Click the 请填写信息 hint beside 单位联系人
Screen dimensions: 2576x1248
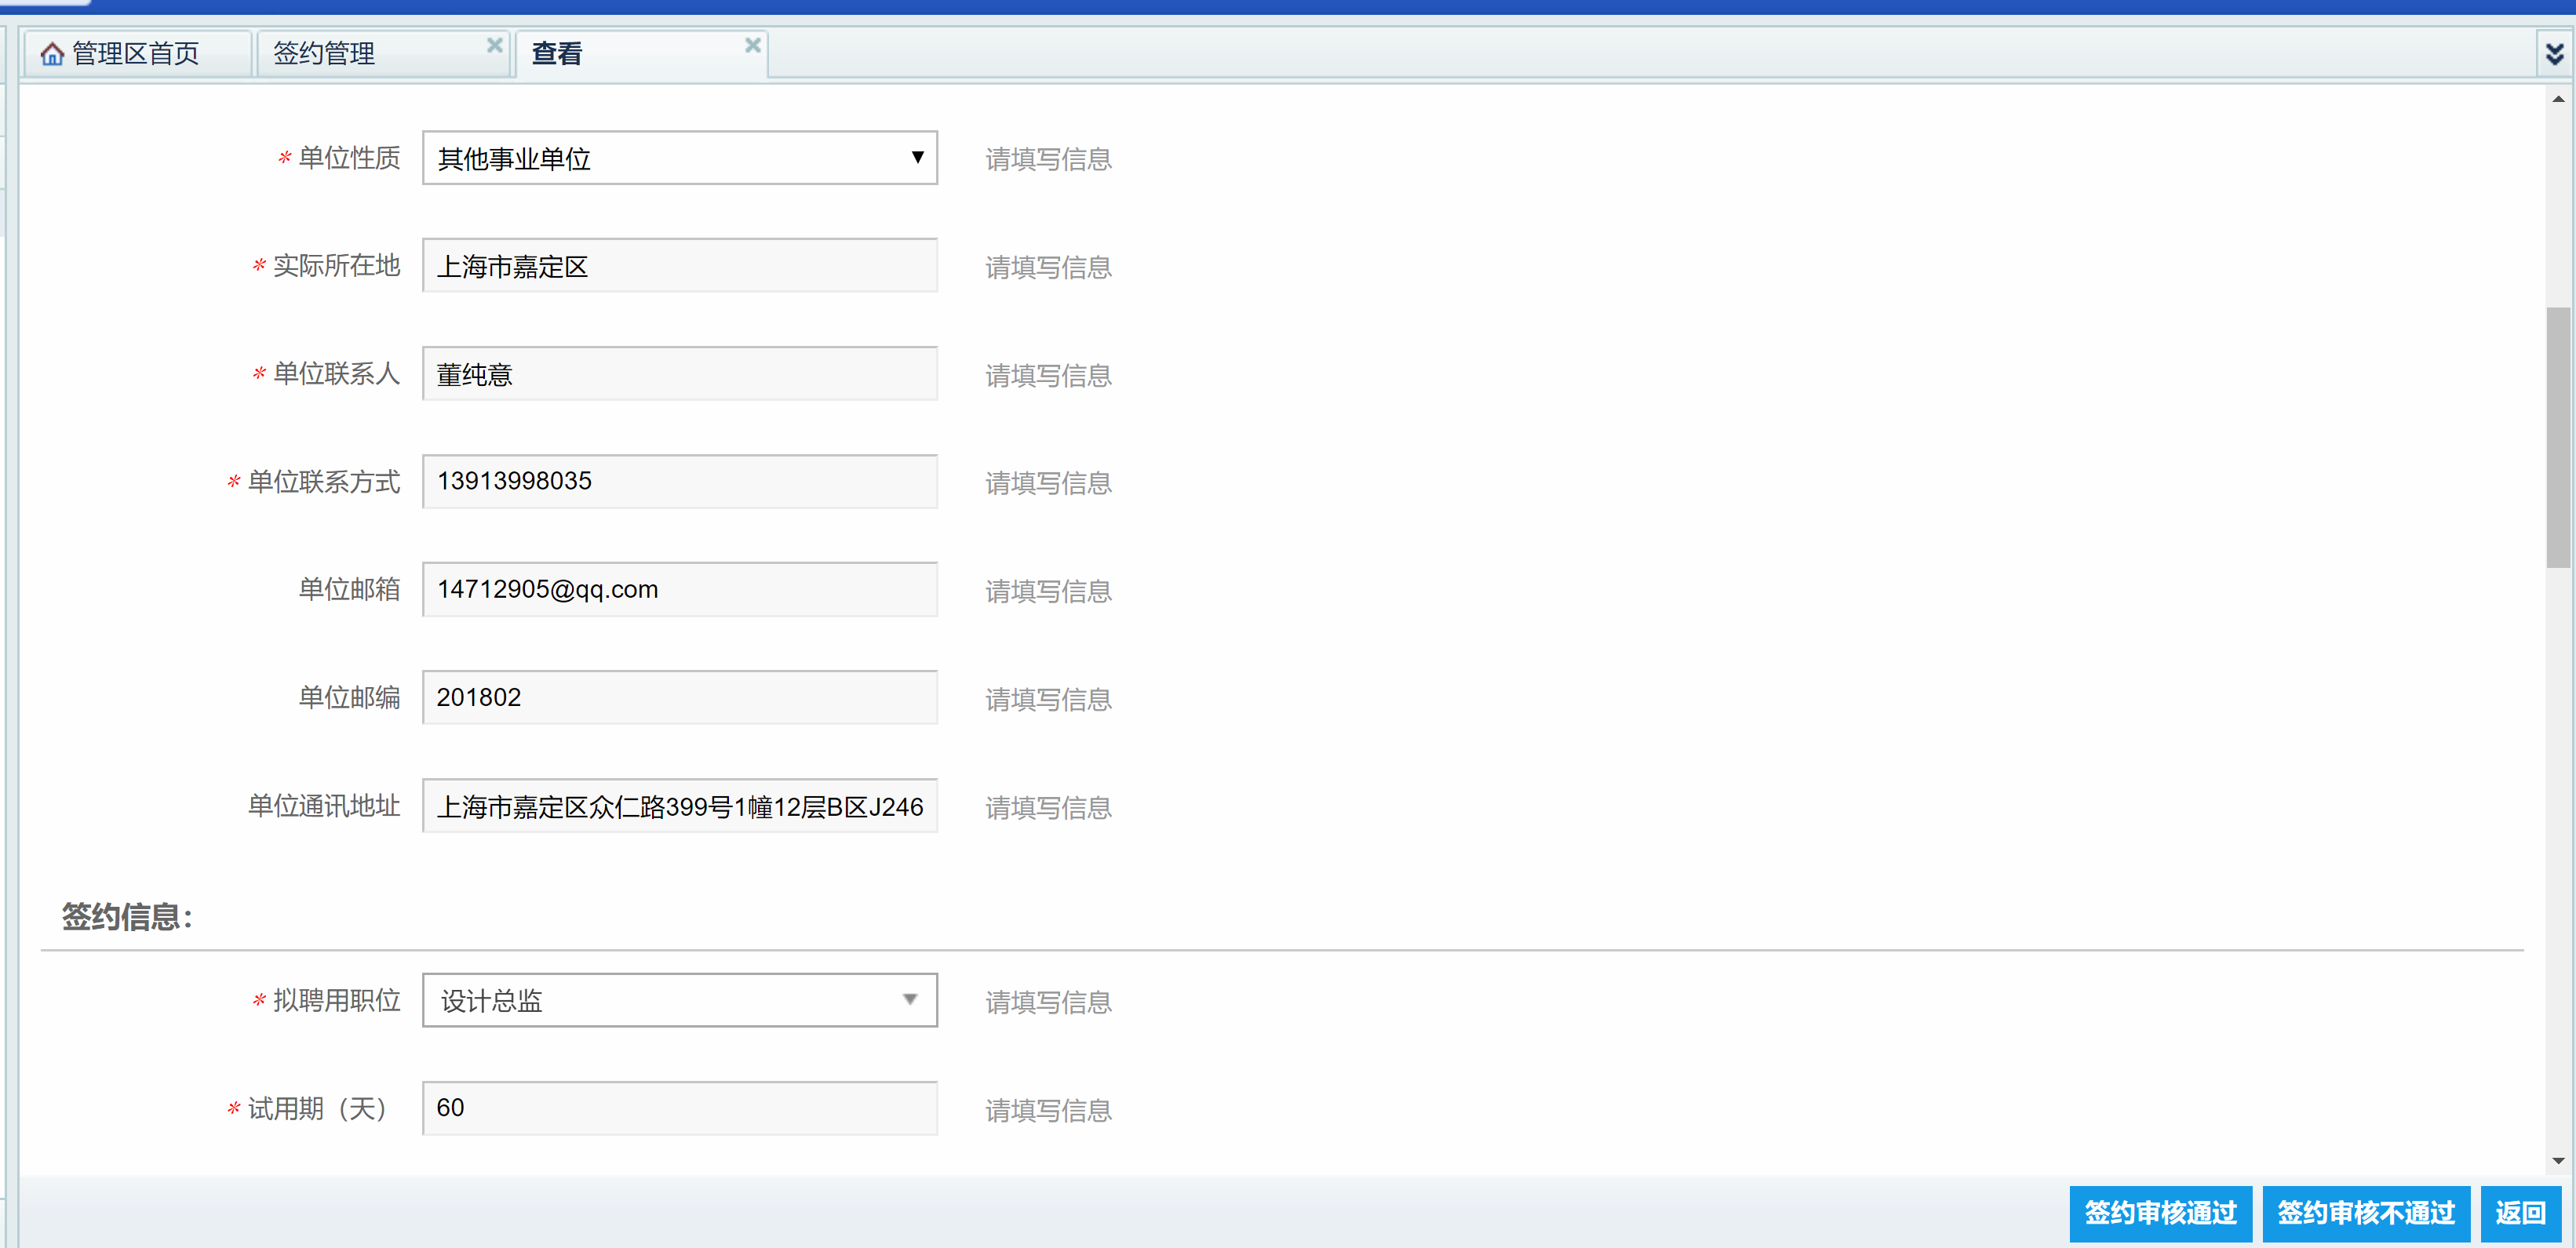click(1048, 375)
